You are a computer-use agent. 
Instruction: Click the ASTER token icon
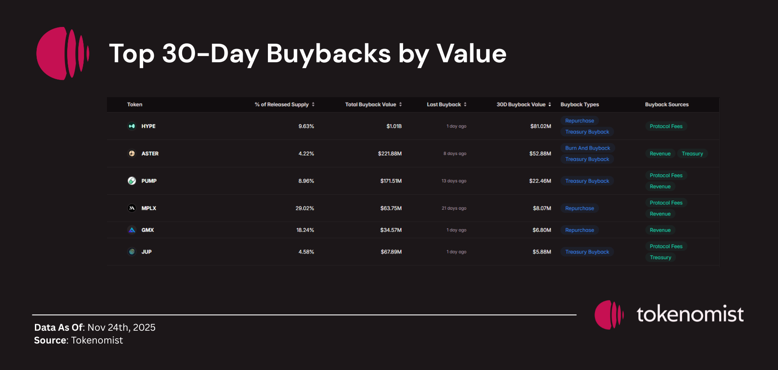132,154
